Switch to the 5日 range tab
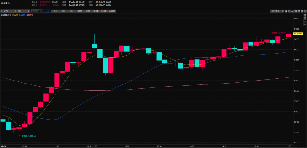 71,11
